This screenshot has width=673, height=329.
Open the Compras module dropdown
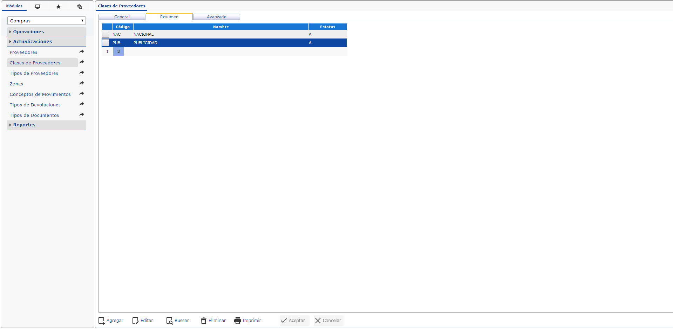pos(47,21)
